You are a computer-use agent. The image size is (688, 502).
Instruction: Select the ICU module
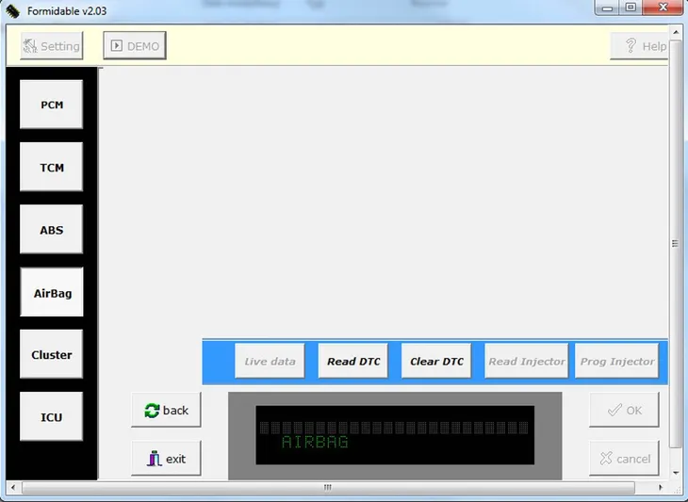52,417
